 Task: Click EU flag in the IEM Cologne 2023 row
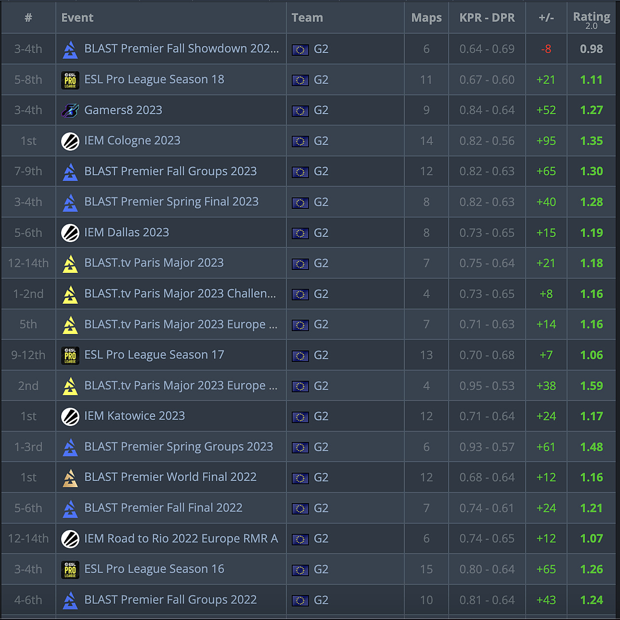coord(300,142)
